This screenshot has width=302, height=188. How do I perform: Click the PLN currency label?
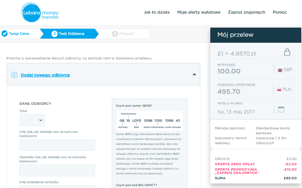[287, 89]
